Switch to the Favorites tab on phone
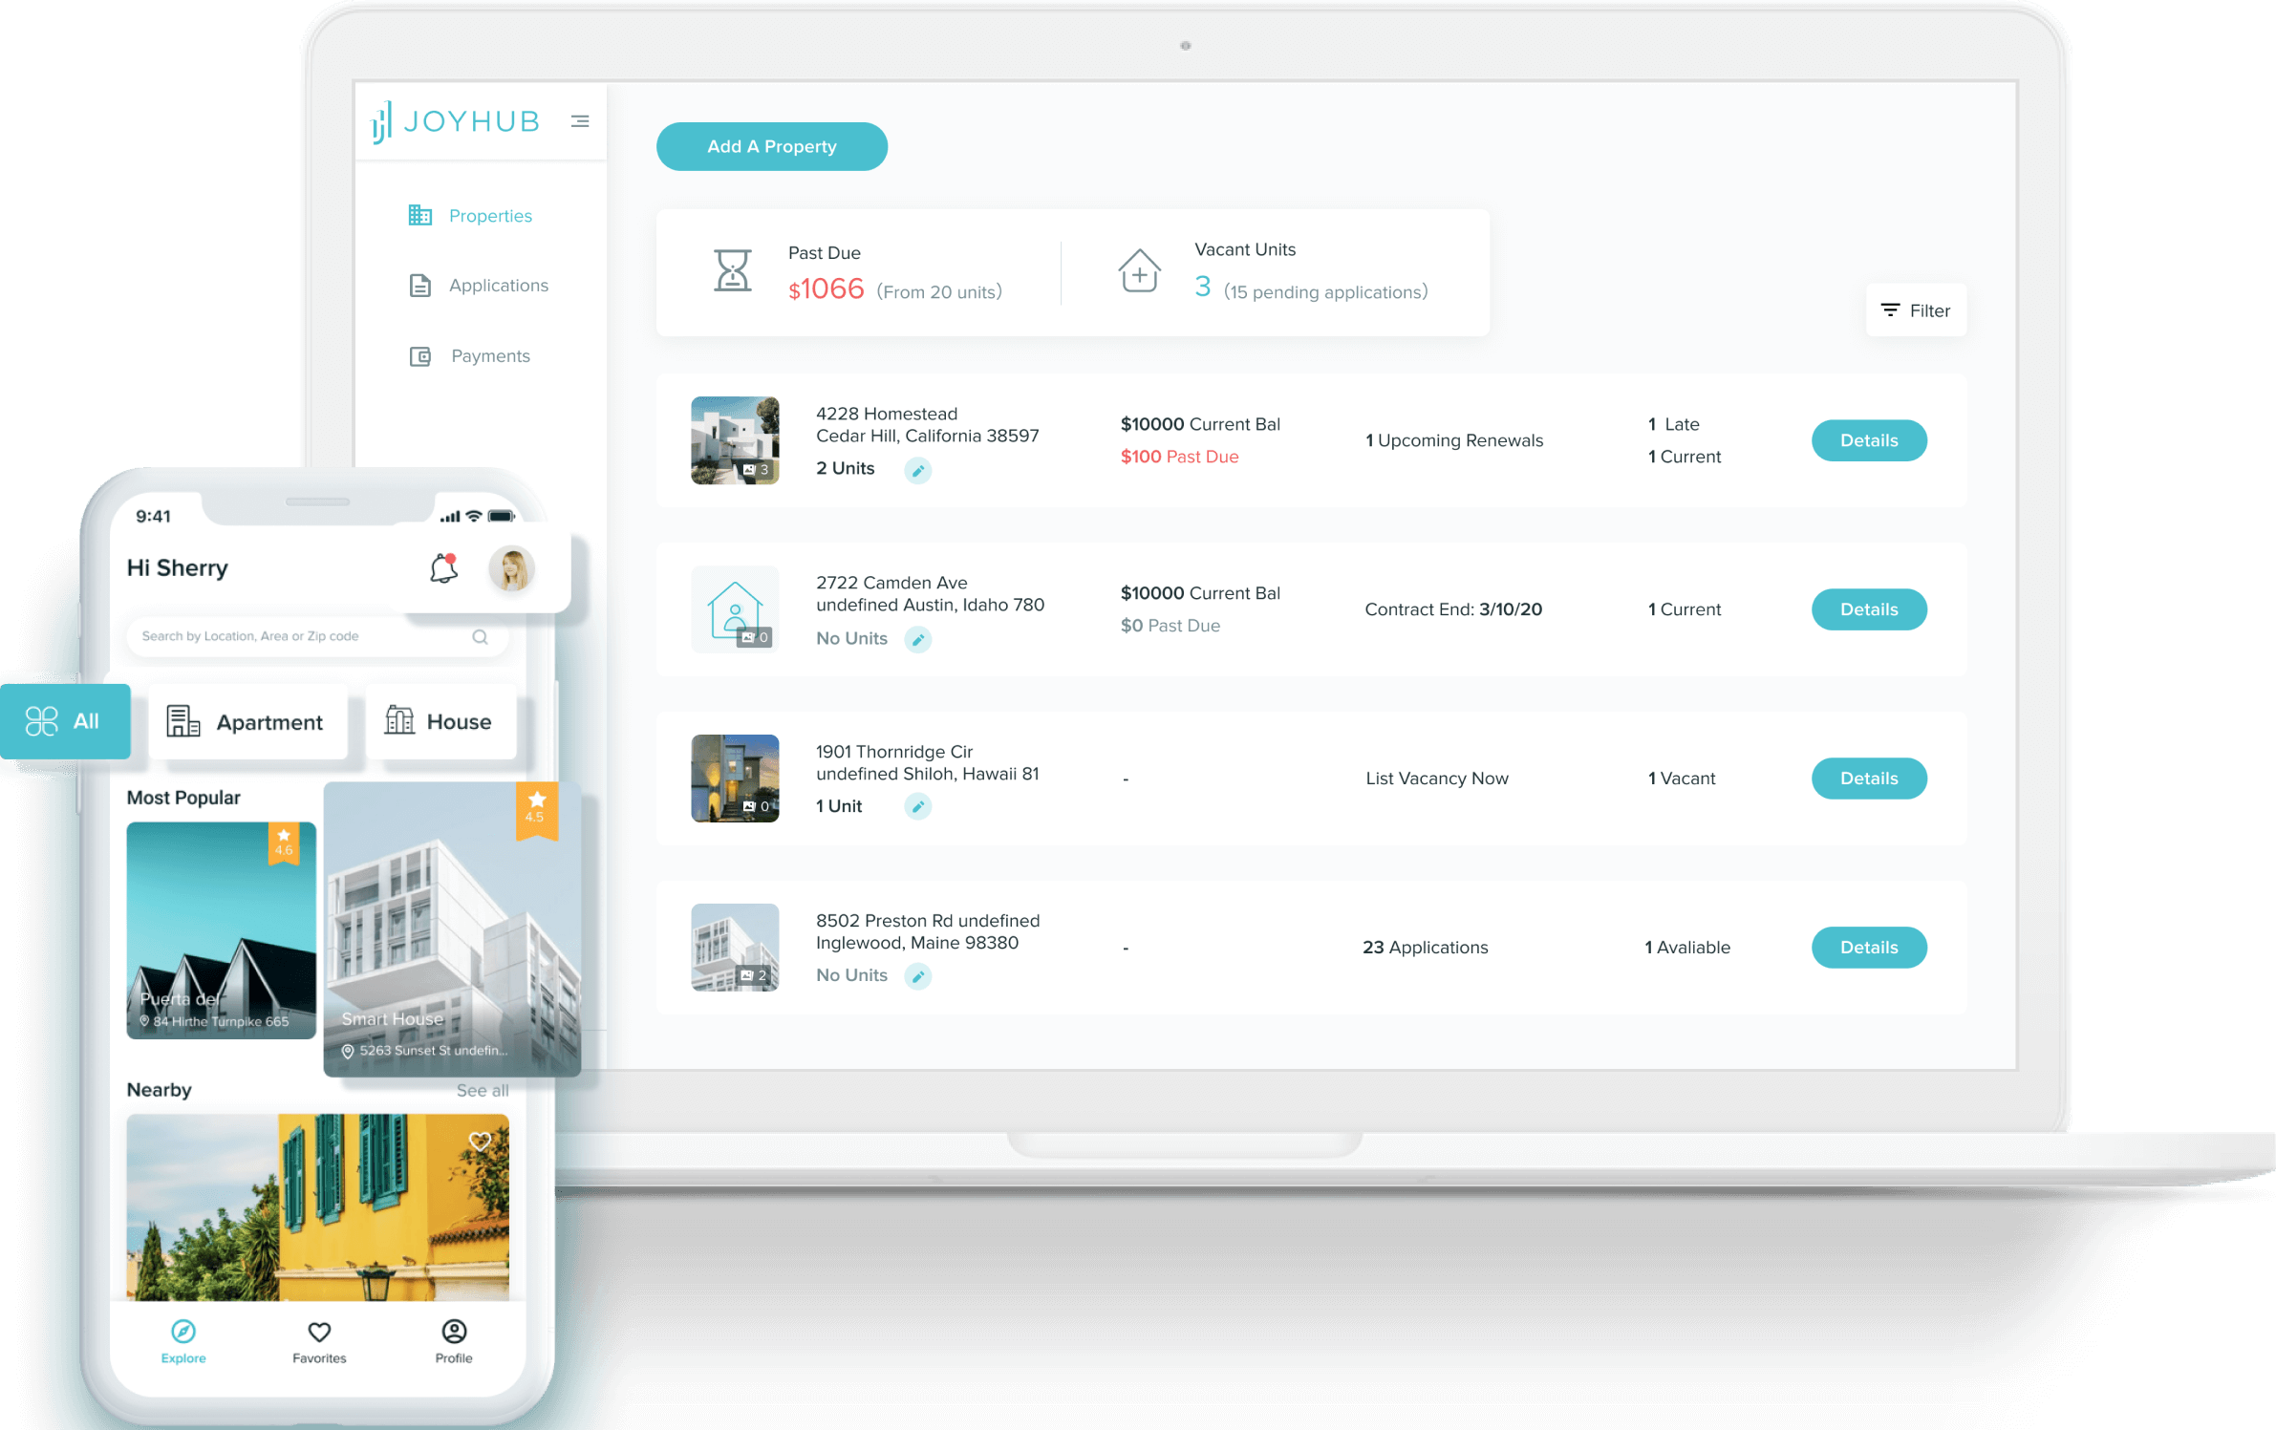The height and width of the screenshot is (1430, 2276). pos(319,1341)
